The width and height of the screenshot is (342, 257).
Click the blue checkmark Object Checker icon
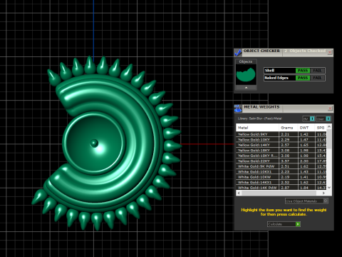[x=238, y=53]
